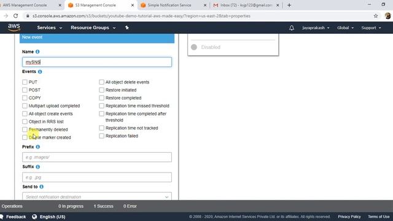Expand the Services menu

click(49, 28)
